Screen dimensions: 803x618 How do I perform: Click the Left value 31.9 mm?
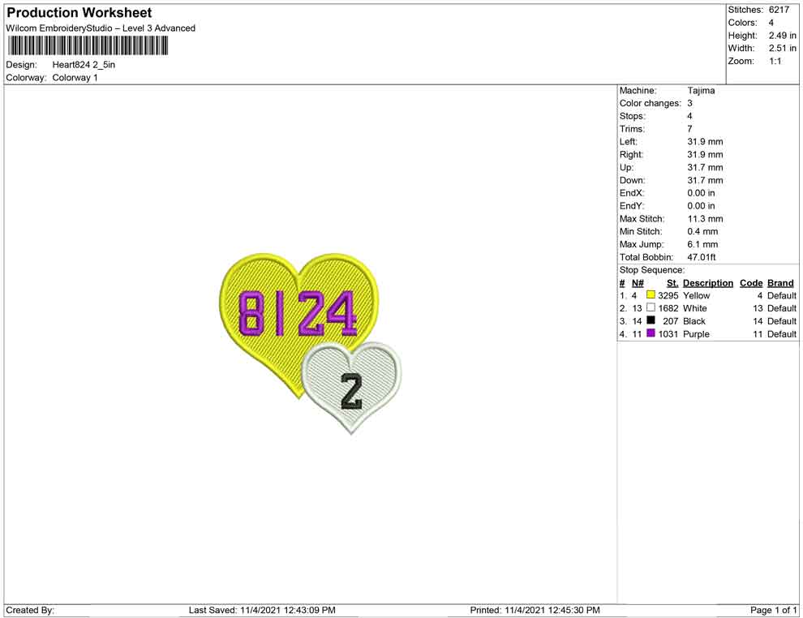tap(705, 142)
